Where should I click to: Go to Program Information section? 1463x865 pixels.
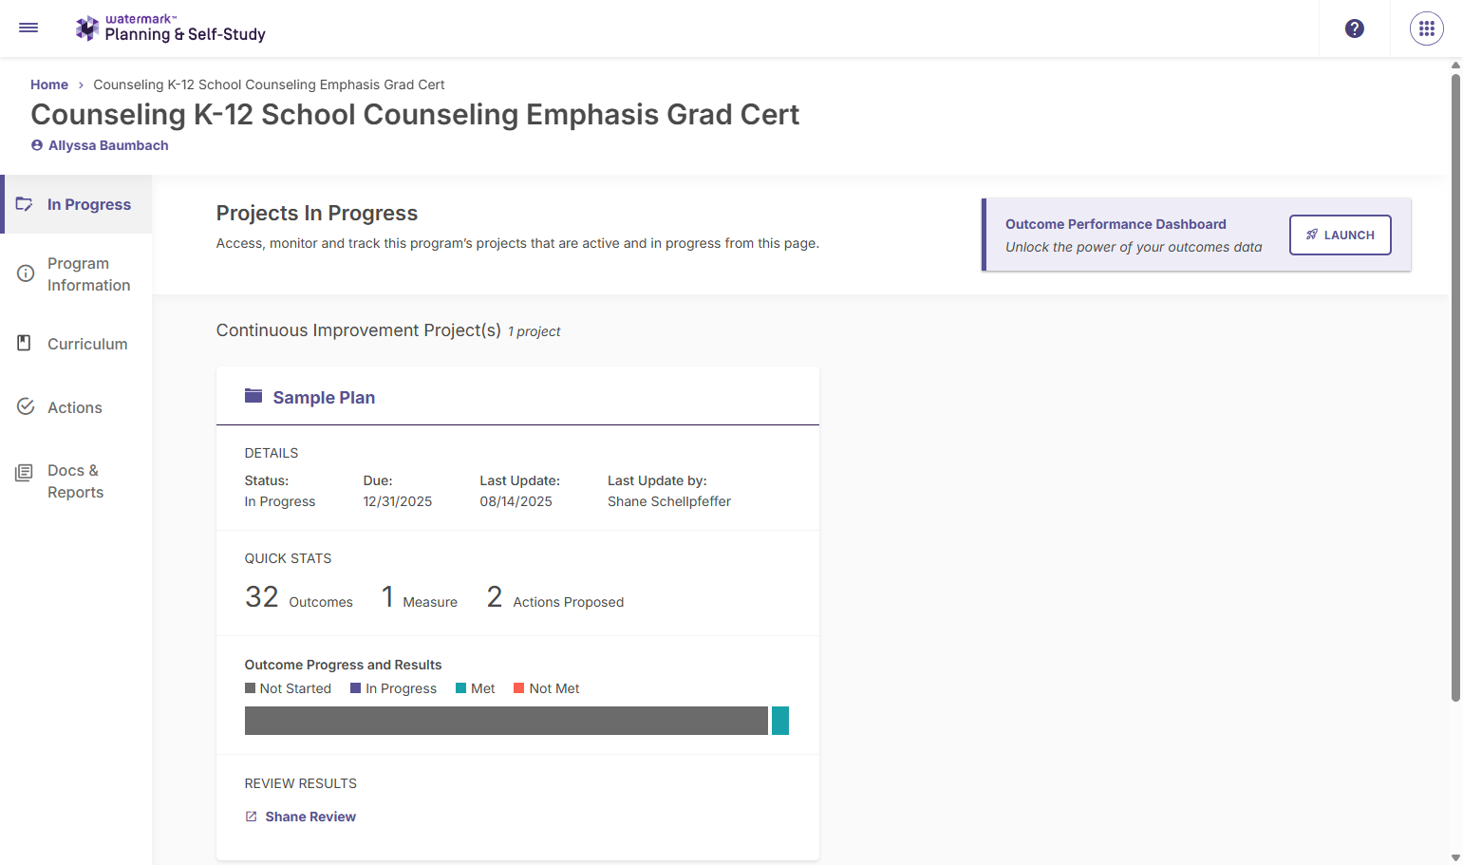[76, 274]
